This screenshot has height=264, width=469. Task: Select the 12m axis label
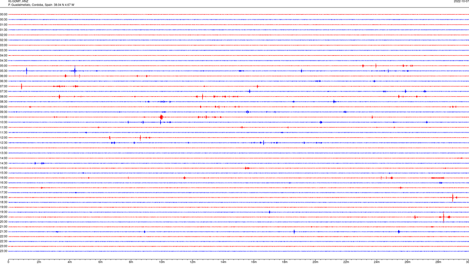coord(192,262)
